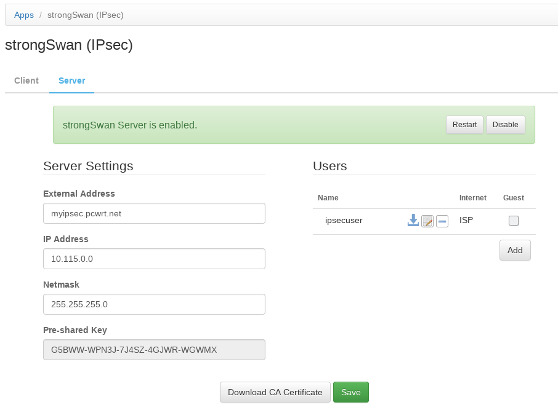Click the Pre-shared Key field
The image size is (558, 413).
[x=154, y=350]
